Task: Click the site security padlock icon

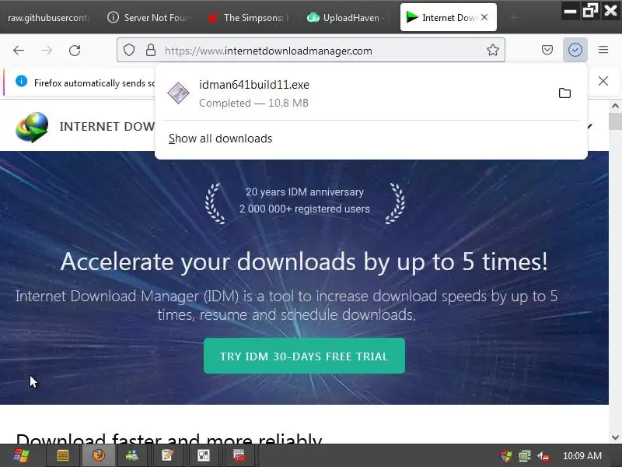Action: click(151, 50)
